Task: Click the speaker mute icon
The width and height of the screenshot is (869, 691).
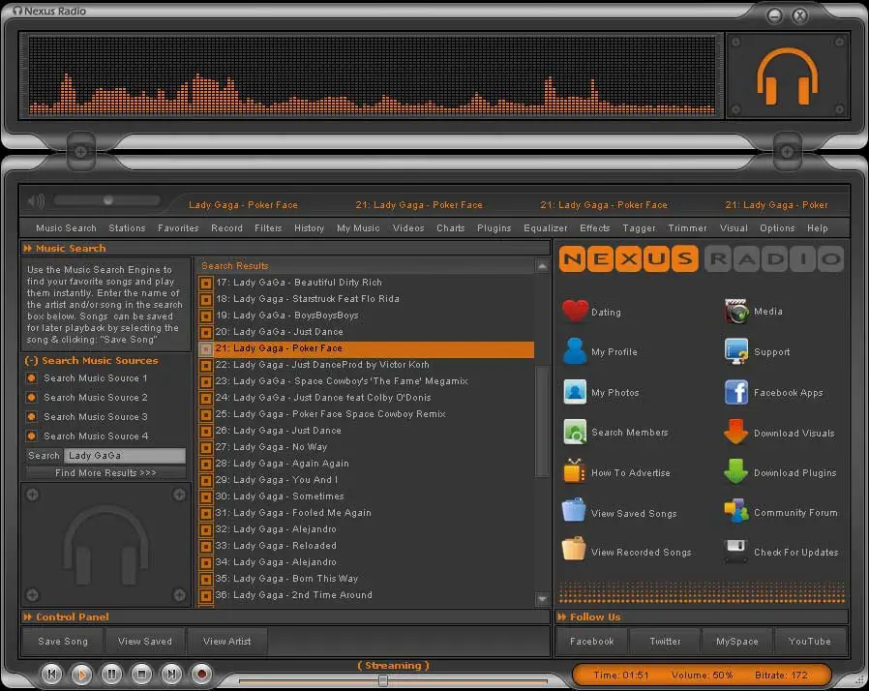Action: click(x=36, y=200)
